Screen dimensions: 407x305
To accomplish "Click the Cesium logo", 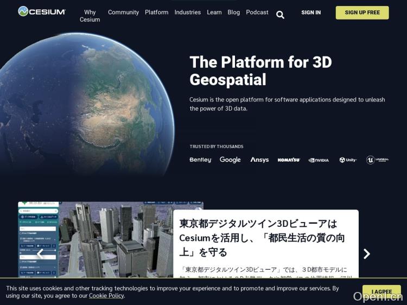I will (x=42, y=11).
